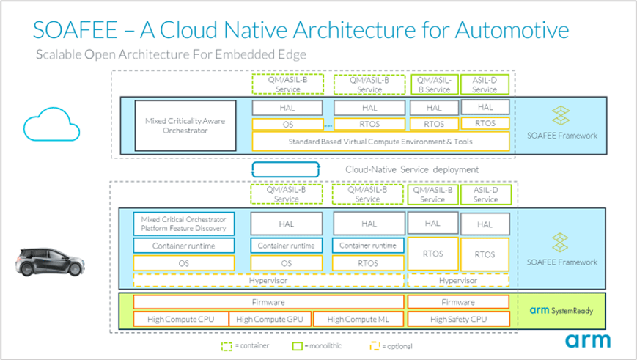Screen dimensions: 637x360
Task: Select the Platform Feature Discovery orchestrator box
Action: pos(183,224)
